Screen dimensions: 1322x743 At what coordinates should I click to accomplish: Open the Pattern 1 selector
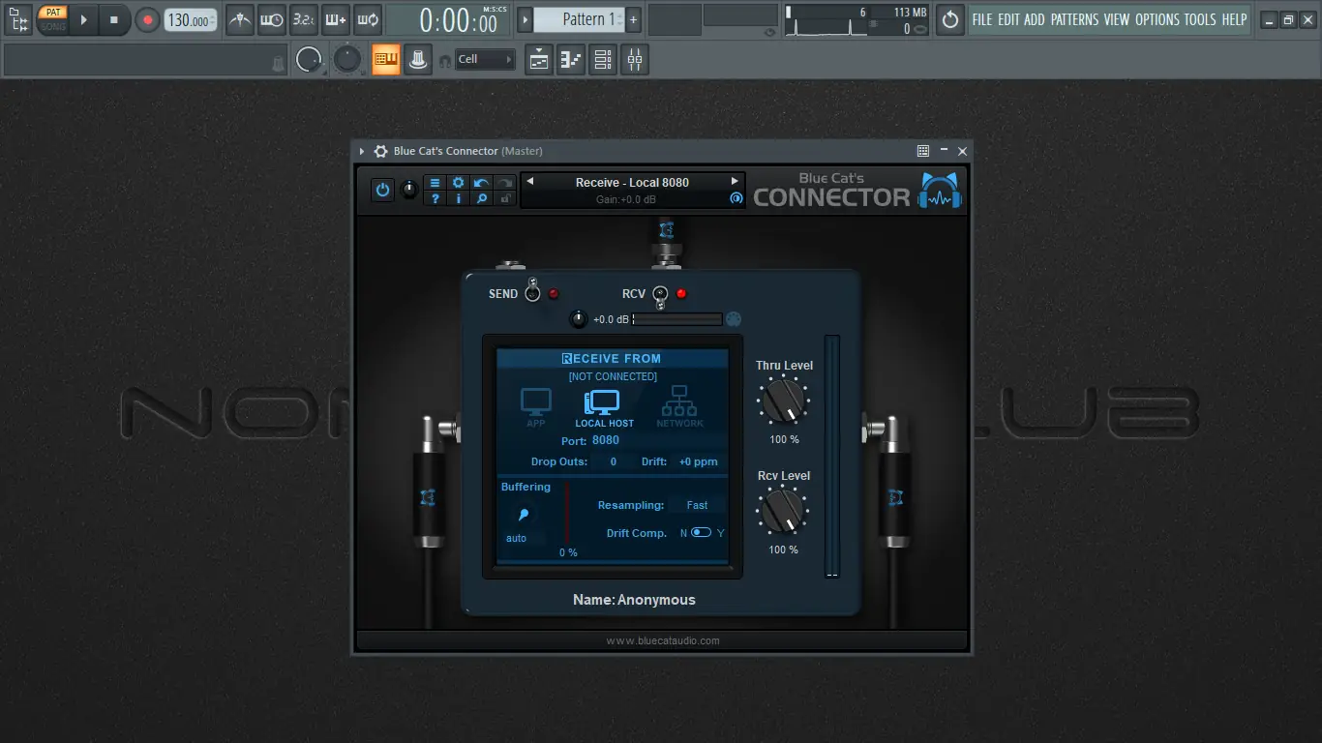[x=579, y=19]
